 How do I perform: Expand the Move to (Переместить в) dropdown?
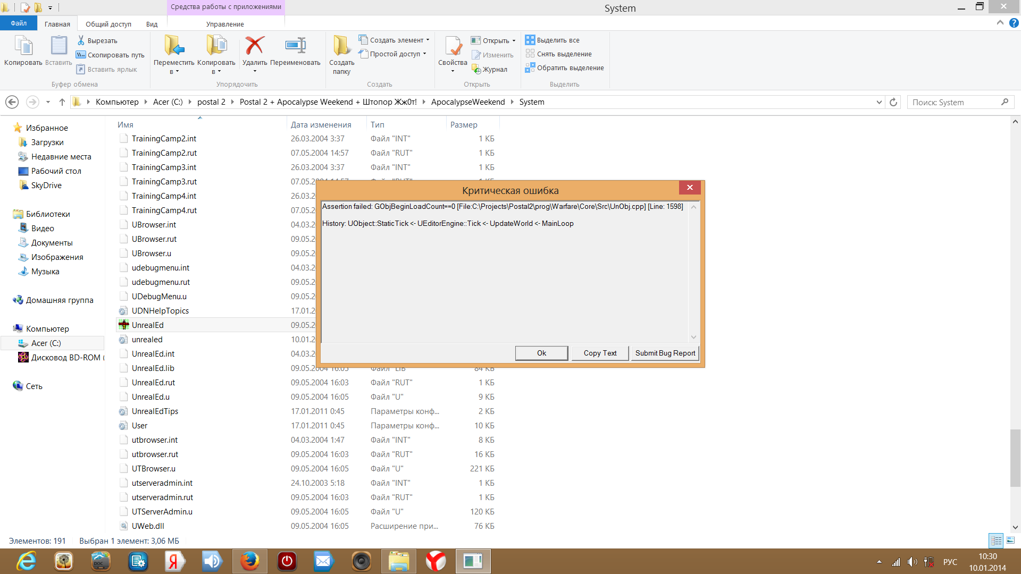[x=174, y=71]
